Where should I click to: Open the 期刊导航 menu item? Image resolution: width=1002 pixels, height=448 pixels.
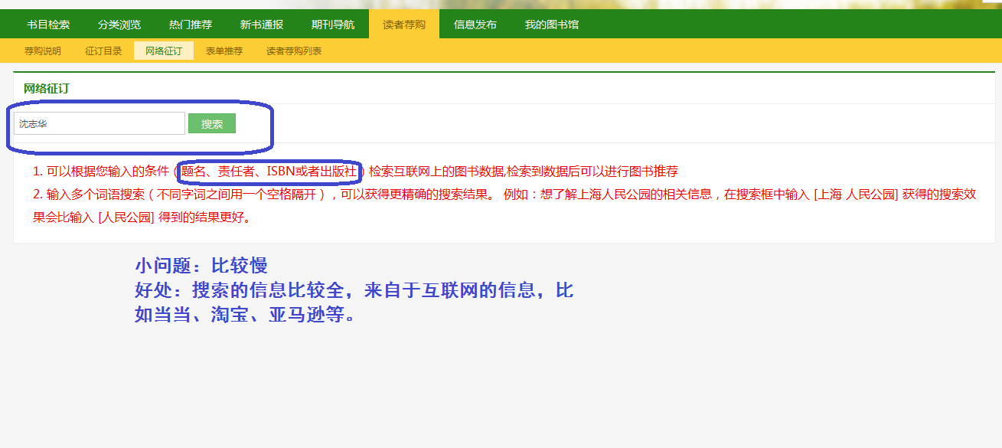click(x=333, y=25)
